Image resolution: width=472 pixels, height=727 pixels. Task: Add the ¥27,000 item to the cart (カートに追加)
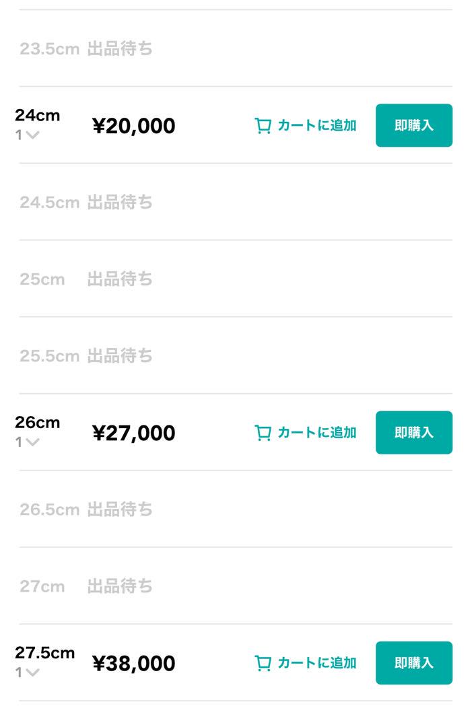coord(306,433)
